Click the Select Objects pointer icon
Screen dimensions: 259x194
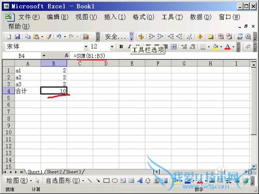tap(37, 181)
